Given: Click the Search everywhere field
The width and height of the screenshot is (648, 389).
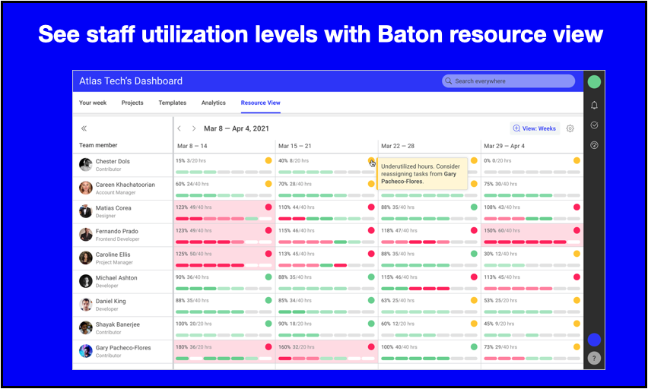Looking at the screenshot, I should tap(508, 81).
